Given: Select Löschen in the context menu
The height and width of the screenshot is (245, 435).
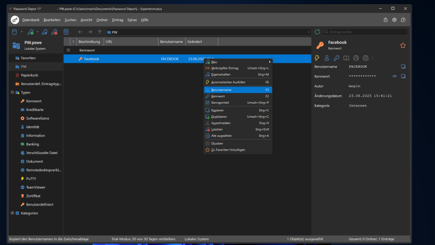Looking at the screenshot, I should 217,129.
